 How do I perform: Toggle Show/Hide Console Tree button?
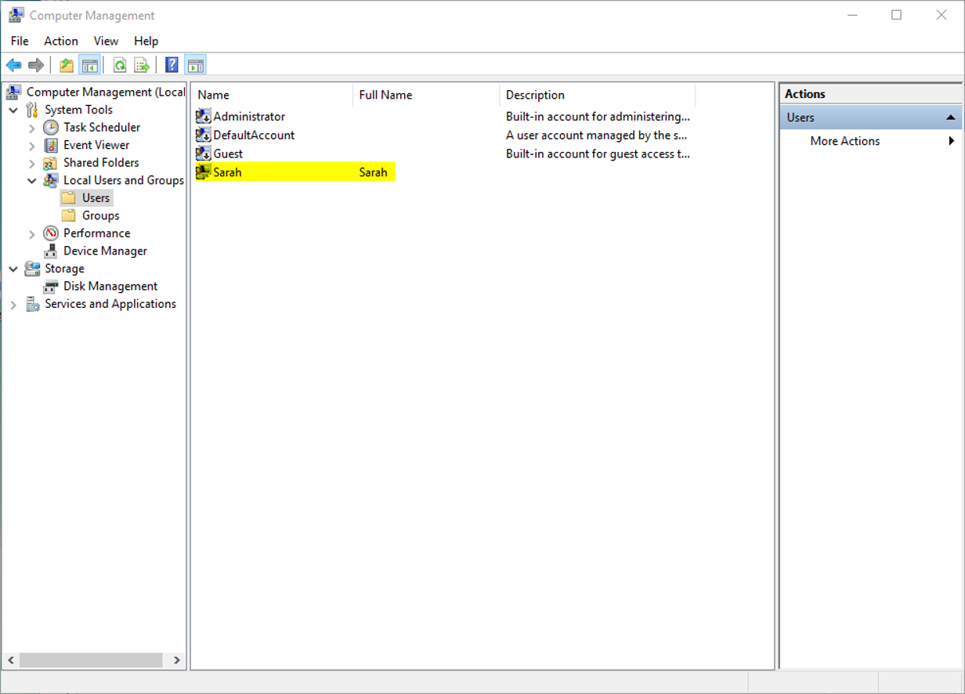pos(89,65)
